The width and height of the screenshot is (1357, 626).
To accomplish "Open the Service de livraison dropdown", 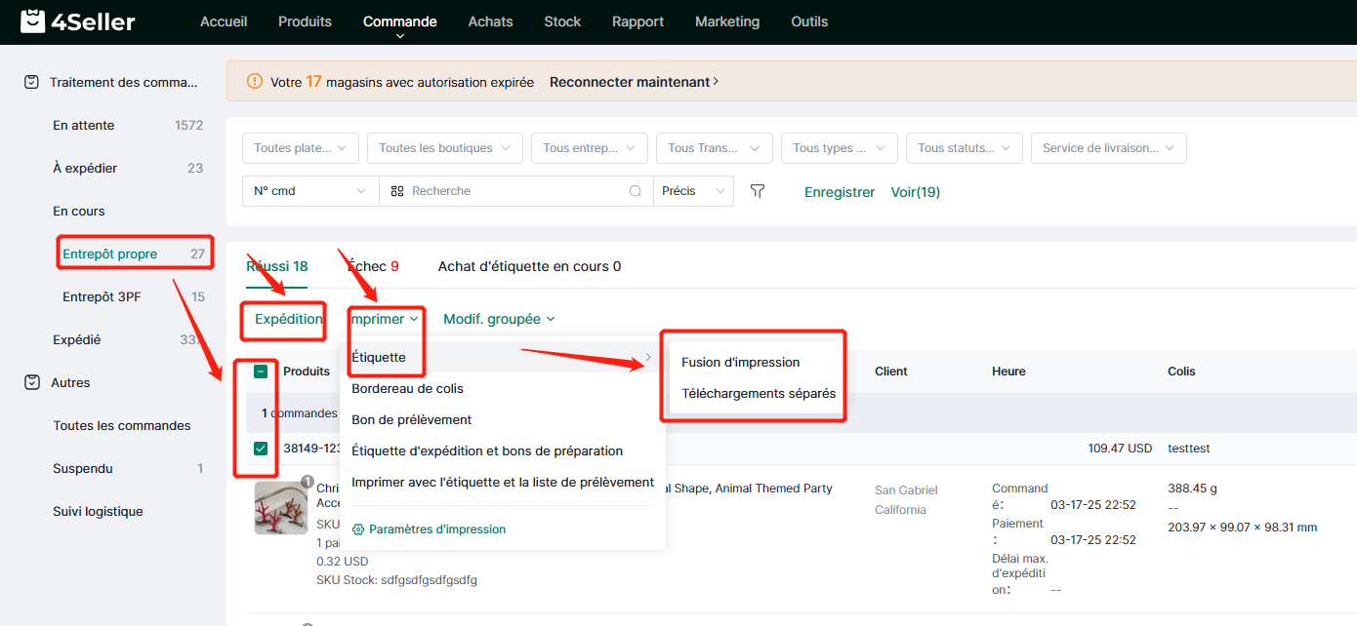I will [1109, 148].
